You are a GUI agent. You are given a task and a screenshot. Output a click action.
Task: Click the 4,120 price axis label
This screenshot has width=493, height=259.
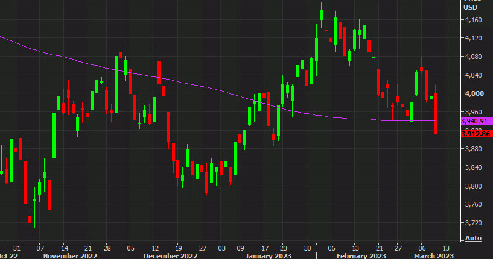pyautogui.click(x=473, y=39)
